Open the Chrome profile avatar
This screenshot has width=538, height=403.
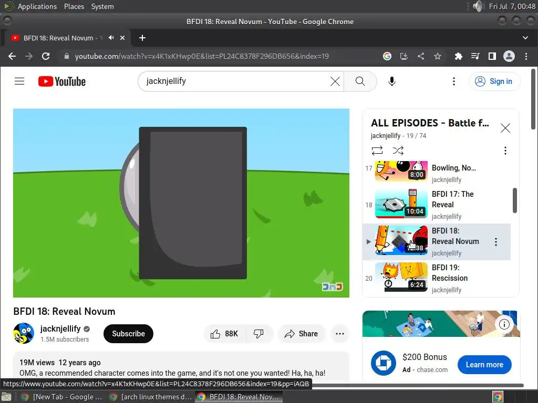509,56
